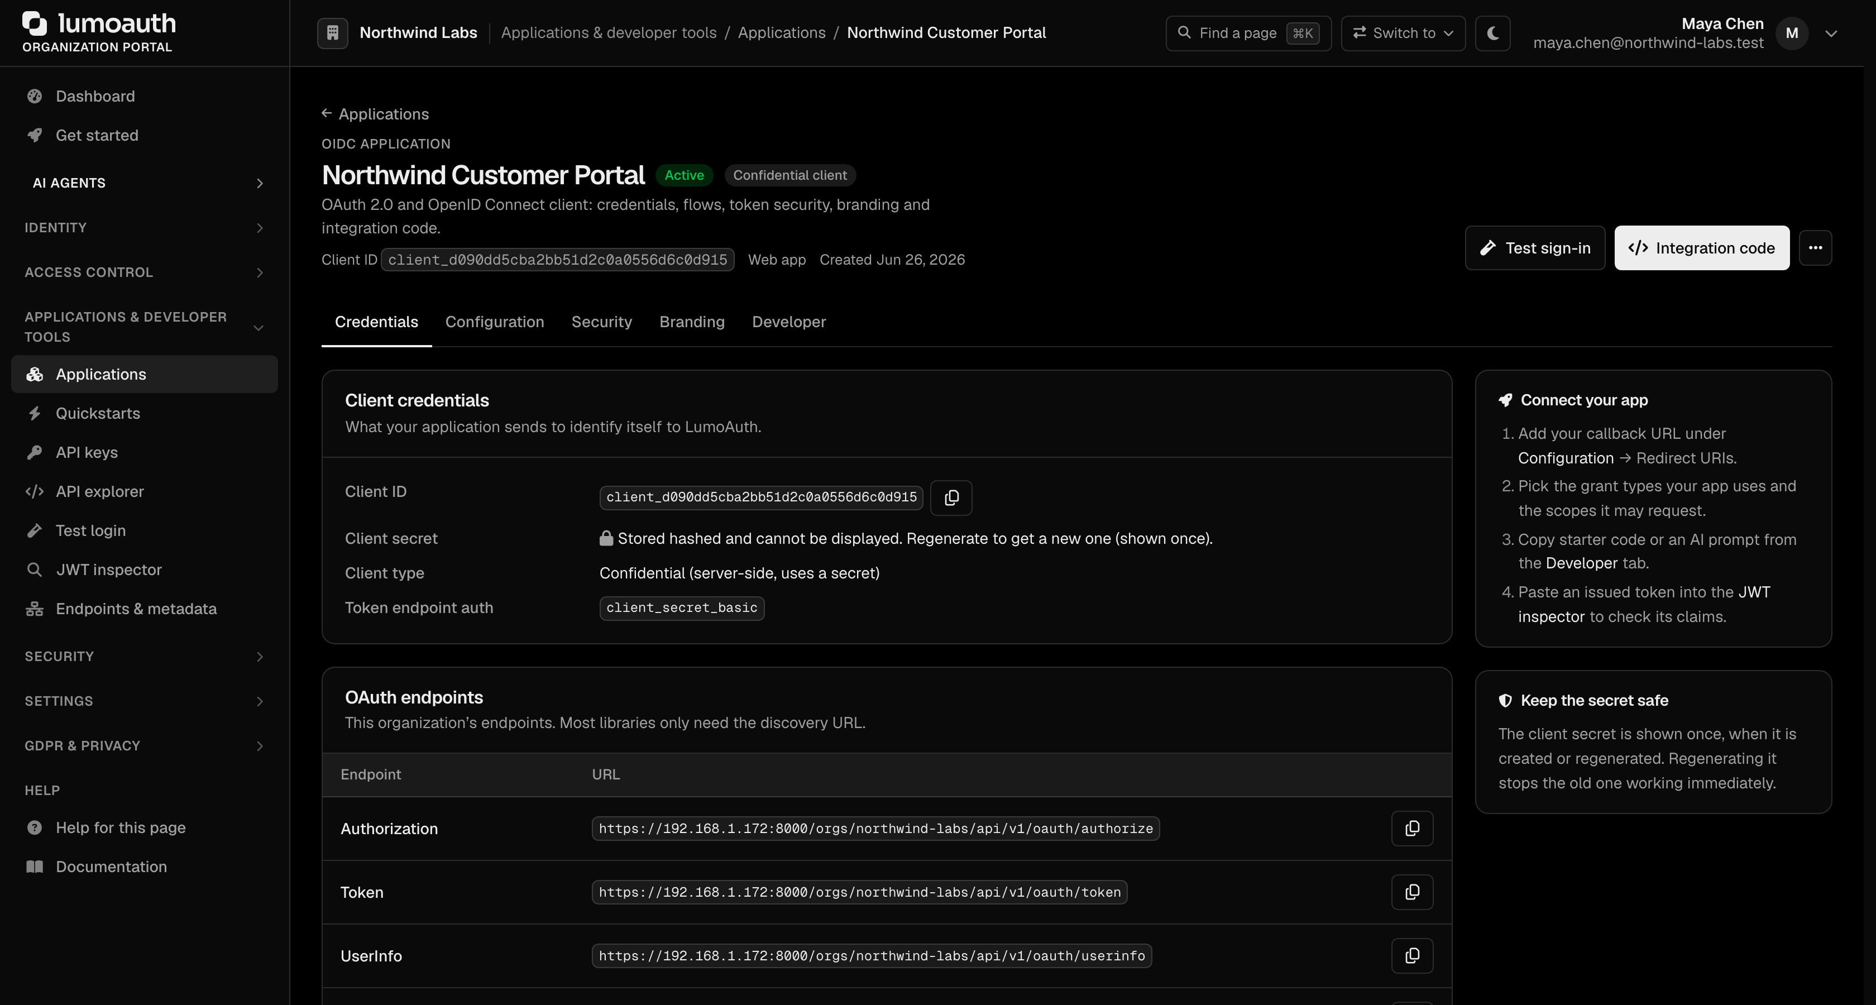
Task: Copy the UserInfo endpoint URL
Action: pyautogui.click(x=1412, y=955)
